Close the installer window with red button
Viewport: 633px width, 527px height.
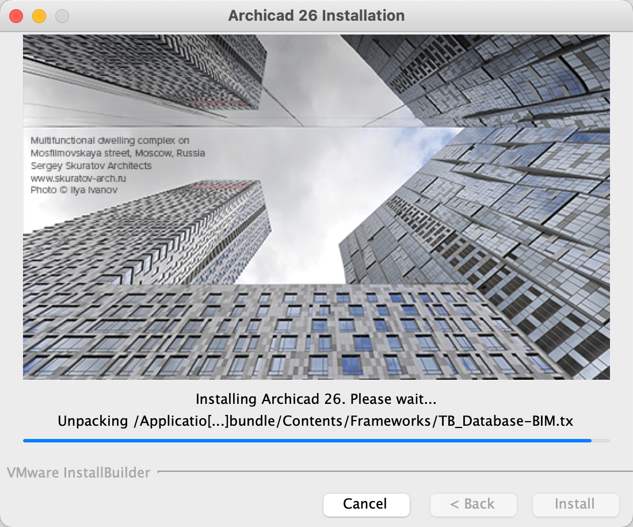pos(16,16)
